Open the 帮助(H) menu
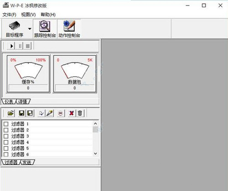Screen dimensions: 228x191 pos(48,15)
